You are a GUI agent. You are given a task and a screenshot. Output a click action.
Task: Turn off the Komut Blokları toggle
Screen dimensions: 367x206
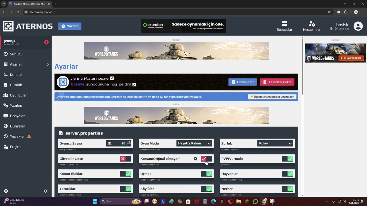coord(126,174)
